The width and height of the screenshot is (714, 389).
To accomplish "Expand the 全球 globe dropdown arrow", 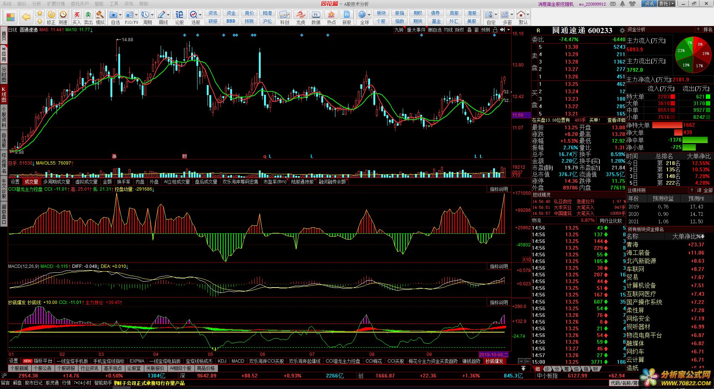I will click(x=369, y=15).
